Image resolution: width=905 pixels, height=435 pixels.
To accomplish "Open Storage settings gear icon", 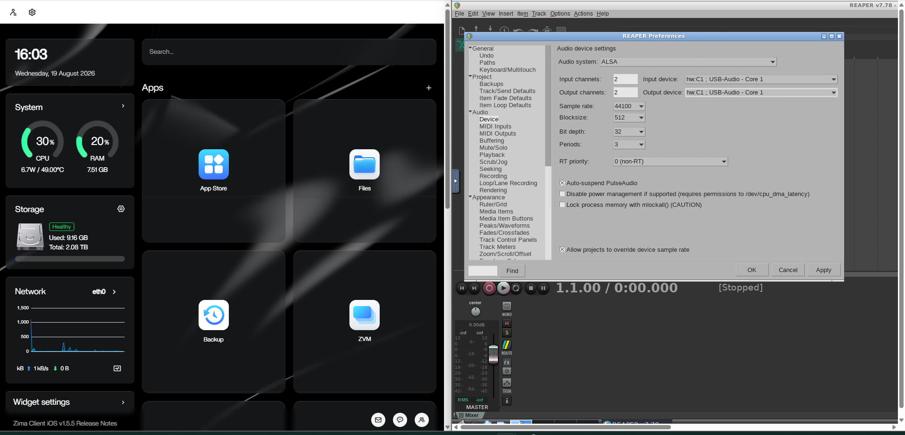I will pyautogui.click(x=121, y=209).
